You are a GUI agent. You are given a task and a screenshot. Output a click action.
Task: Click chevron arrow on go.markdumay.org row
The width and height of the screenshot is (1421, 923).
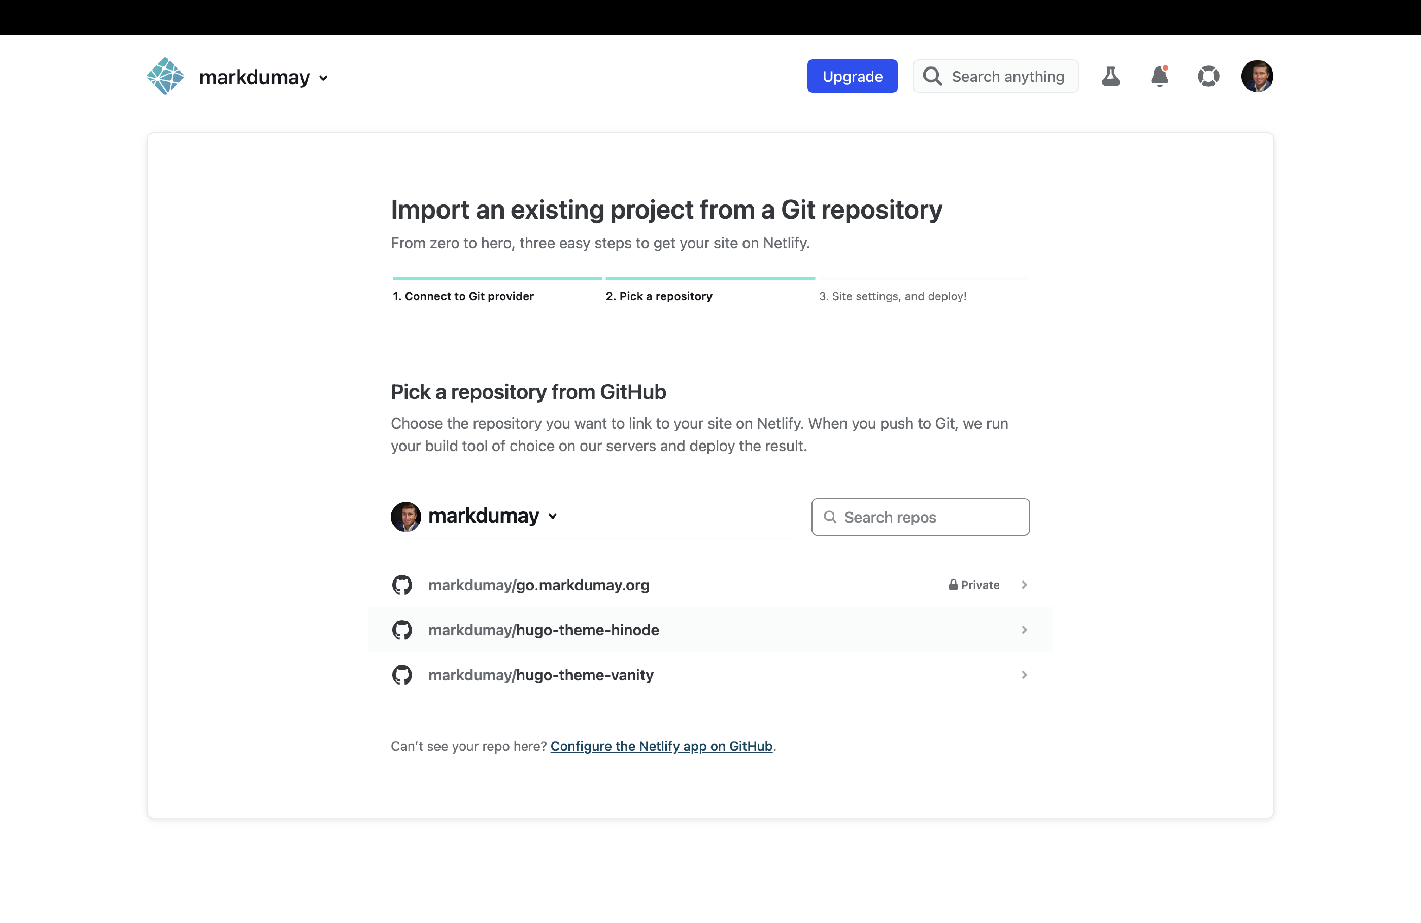pyautogui.click(x=1024, y=585)
